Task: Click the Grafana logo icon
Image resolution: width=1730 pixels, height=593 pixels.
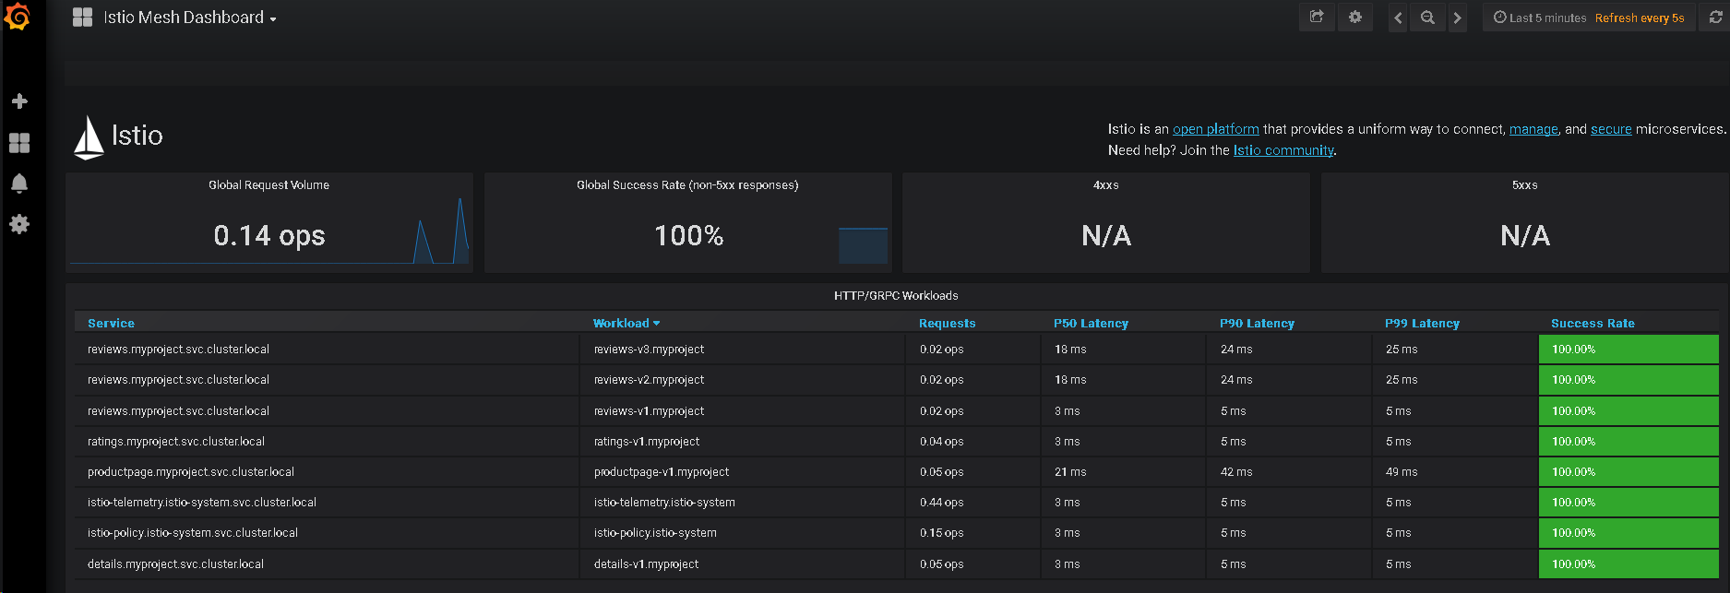Action: tap(18, 17)
